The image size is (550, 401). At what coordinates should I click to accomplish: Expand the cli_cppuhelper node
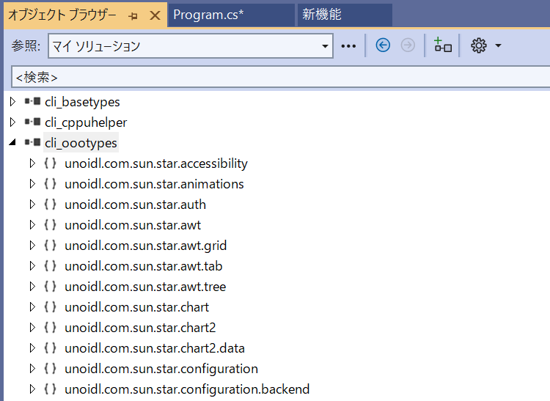(x=12, y=122)
